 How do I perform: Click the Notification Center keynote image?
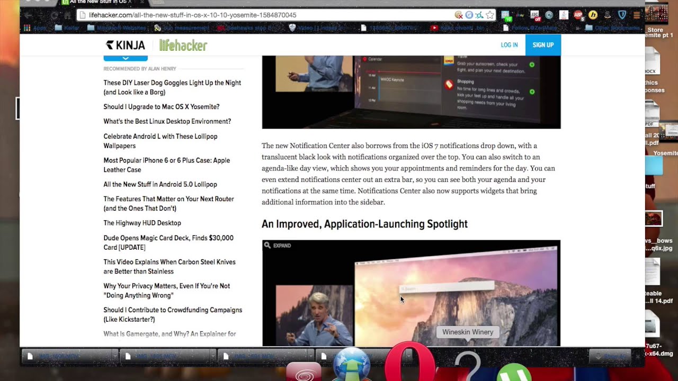[x=411, y=92]
